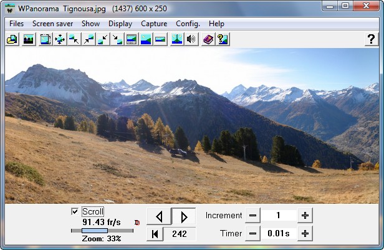Decrease Timer with minus button
384x250 pixels.
pyautogui.click(x=252, y=234)
